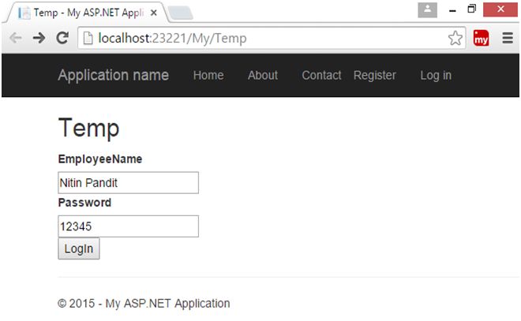
Task: Open the Contact nav link
Action: tap(321, 76)
